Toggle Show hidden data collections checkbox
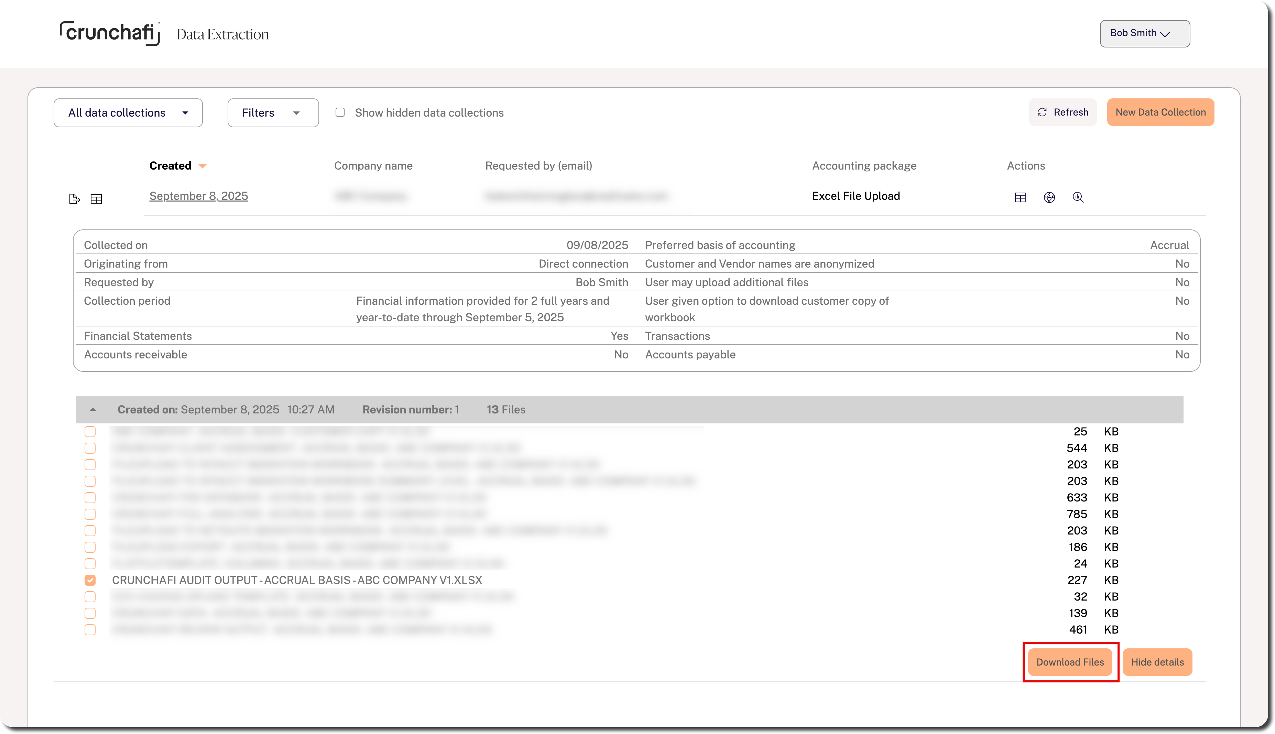The width and height of the screenshot is (1275, 734). [x=340, y=112]
